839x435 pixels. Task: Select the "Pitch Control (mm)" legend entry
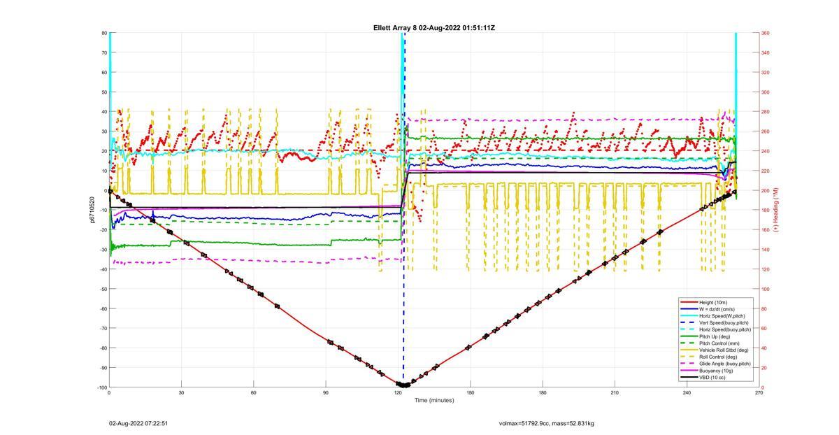point(719,343)
